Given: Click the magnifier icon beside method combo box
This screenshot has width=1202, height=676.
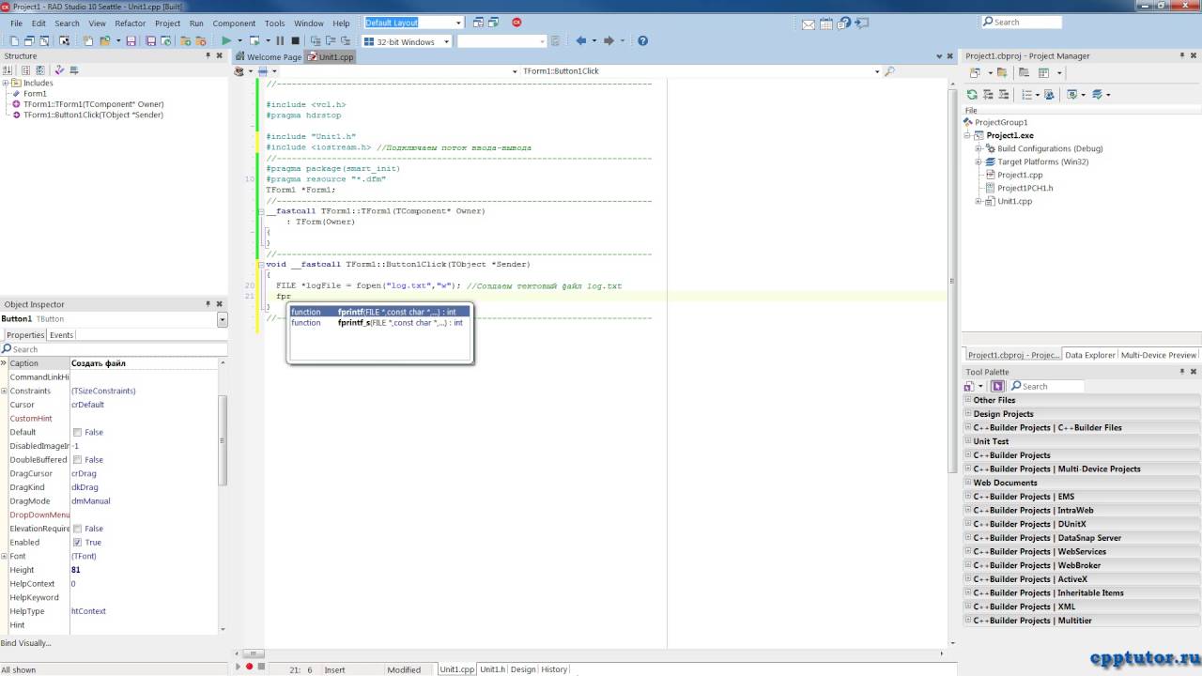Looking at the screenshot, I should pyautogui.click(x=889, y=71).
